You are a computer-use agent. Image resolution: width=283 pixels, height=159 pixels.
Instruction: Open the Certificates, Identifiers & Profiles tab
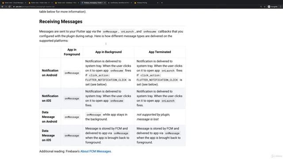119,3
